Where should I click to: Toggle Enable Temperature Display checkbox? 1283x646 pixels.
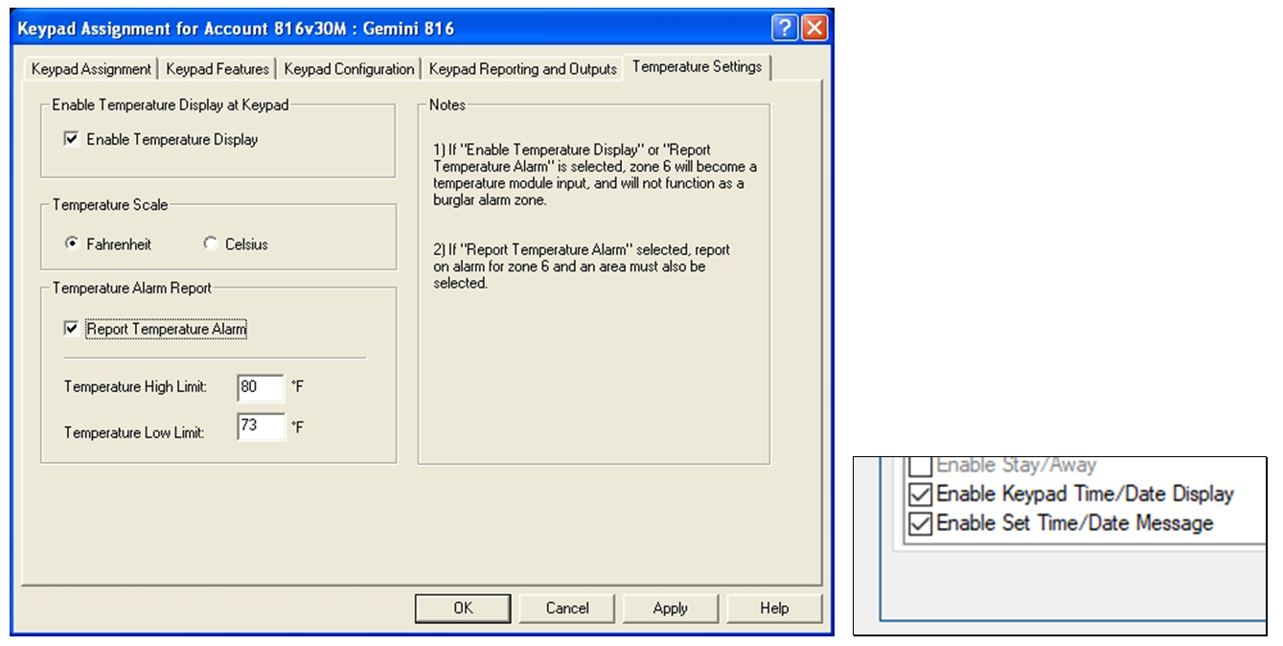(x=72, y=140)
